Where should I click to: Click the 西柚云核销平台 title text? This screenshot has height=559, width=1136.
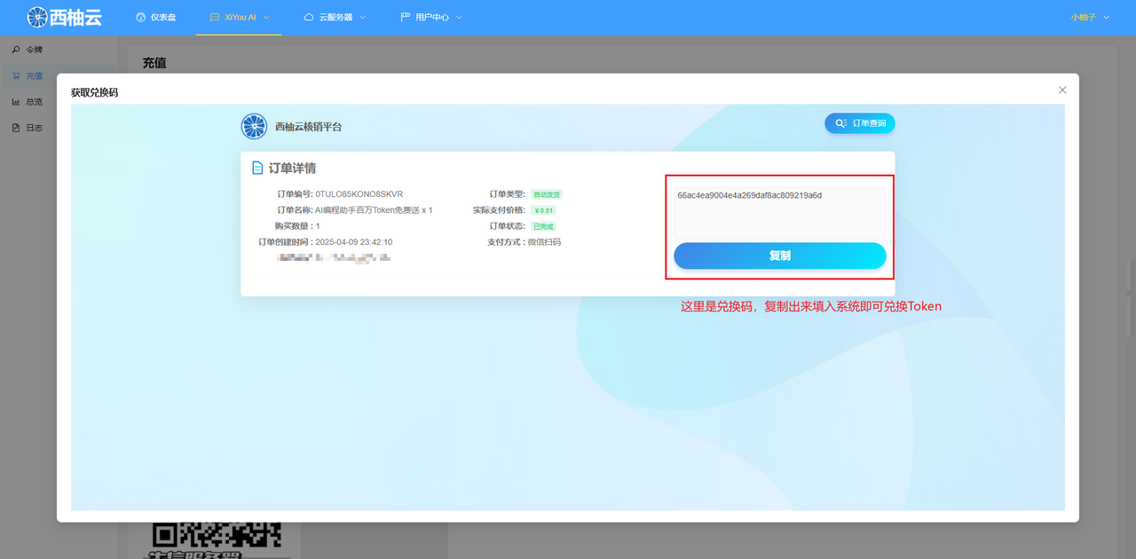308,127
